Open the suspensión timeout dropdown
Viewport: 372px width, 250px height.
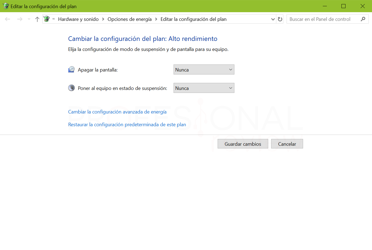click(204, 88)
